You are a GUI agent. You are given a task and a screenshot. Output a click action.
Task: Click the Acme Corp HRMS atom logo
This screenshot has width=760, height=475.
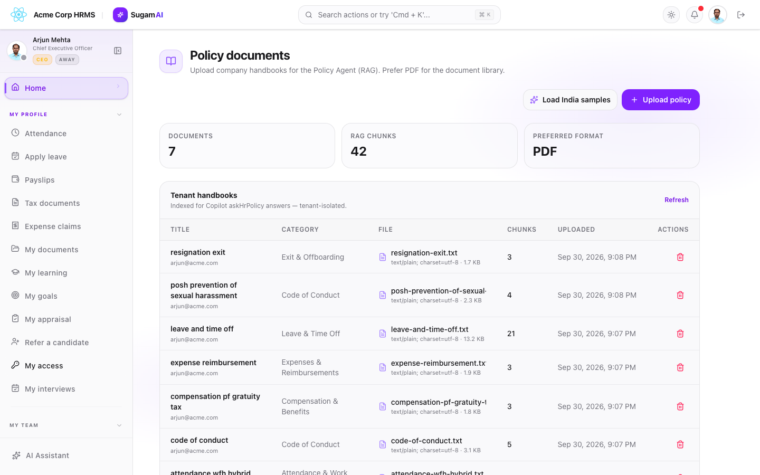tap(18, 15)
